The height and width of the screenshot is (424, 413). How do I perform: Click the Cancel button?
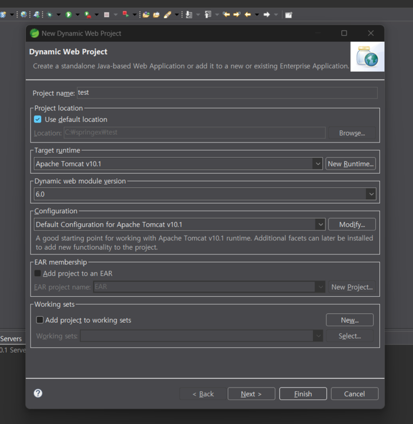pos(355,394)
